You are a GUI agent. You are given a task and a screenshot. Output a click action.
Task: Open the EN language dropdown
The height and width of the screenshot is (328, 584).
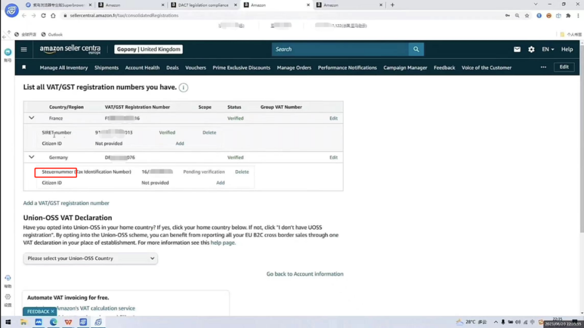548,49
